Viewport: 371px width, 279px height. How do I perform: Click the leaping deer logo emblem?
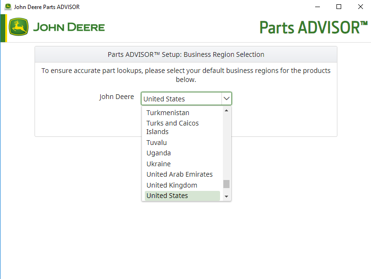pos(18,27)
